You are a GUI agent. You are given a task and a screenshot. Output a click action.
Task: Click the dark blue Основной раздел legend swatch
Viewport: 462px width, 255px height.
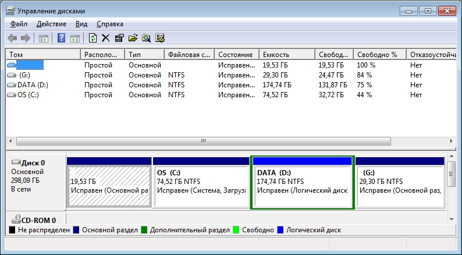[76, 230]
